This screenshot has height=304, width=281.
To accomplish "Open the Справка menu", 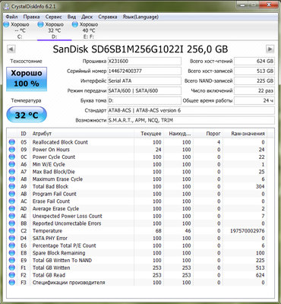I will click(x=108, y=17).
